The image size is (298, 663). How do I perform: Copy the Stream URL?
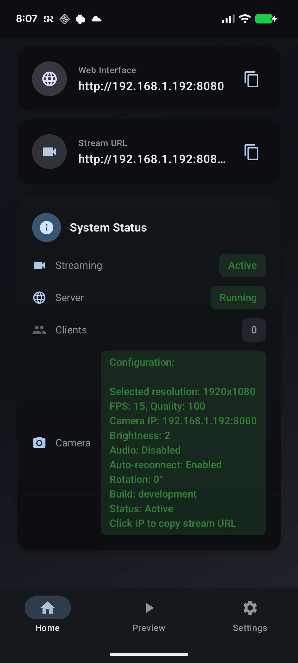tap(251, 152)
